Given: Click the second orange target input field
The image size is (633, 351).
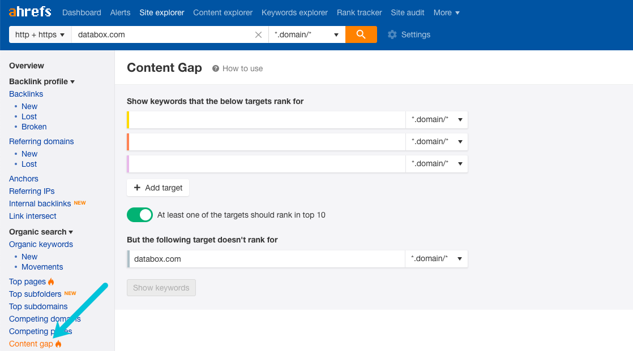Looking at the screenshot, I should [267, 142].
